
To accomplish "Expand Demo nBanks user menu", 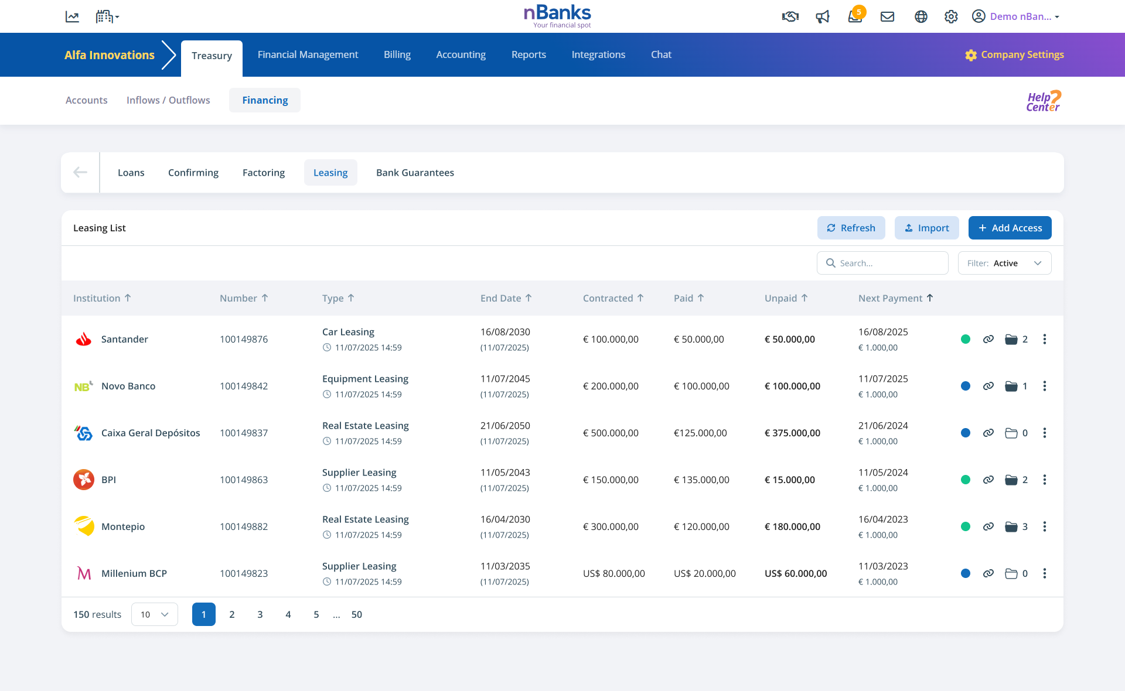I will pyautogui.click(x=1015, y=16).
